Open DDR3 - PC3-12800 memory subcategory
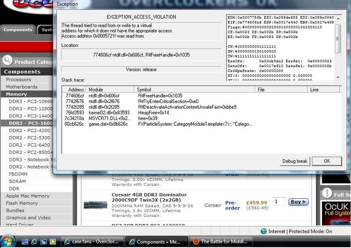 click(x=30, y=109)
